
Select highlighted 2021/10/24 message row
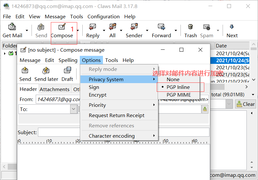[x=230, y=60]
